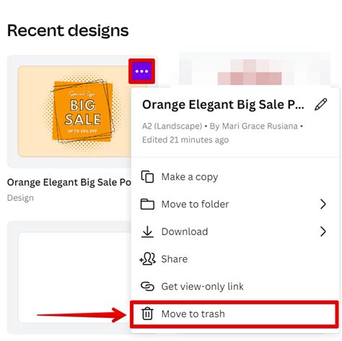Choose Move to trash

click(x=234, y=314)
